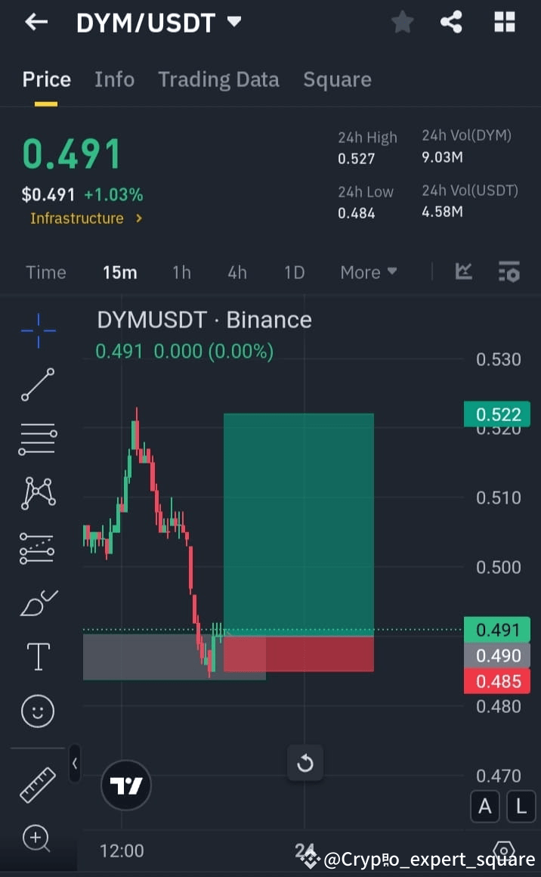Open the emoji sticker tool
The image size is (541, 877).
[x=38, y=711]
